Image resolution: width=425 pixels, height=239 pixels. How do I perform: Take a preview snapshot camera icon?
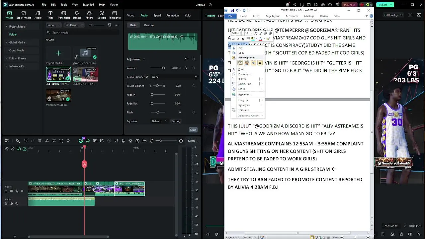[x=401, y=234]
